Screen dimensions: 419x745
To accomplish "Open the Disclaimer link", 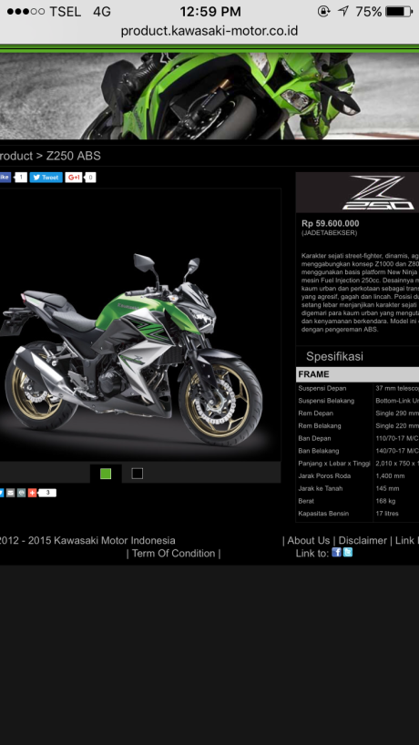I will coord(363,540).
